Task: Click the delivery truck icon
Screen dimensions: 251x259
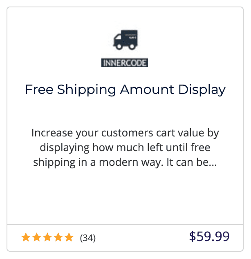Action: [125, 40]
